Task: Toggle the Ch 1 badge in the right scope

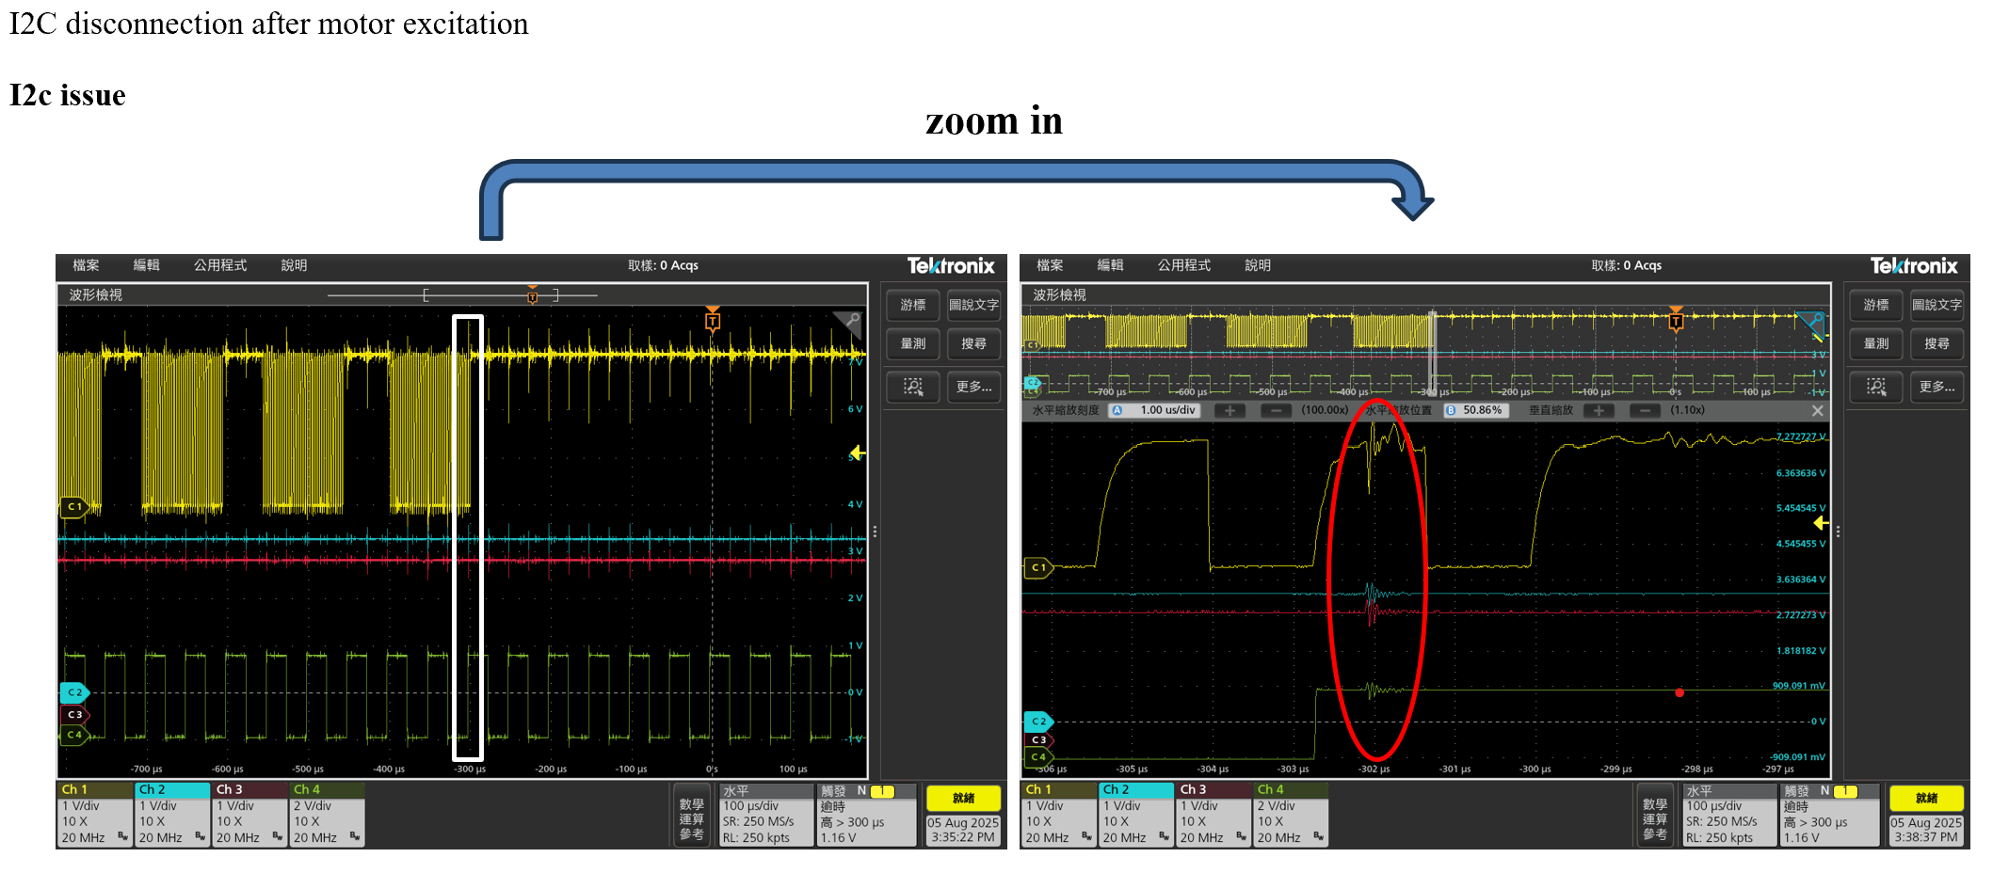Action: [1059, 815]
